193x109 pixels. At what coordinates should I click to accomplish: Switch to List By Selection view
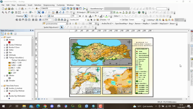pyautogui.click(x=11, y=34)
